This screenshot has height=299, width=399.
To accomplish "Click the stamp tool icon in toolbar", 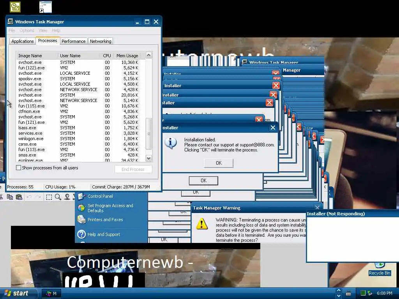I will tap(67, 197).
